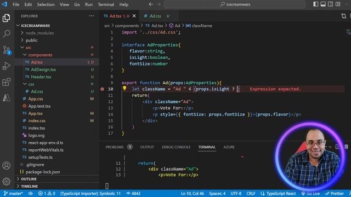This screenshot has width=351, height=197.
Task: Click TypeScript React language mode
Action: pyautogui.click(x=278, y=193)
